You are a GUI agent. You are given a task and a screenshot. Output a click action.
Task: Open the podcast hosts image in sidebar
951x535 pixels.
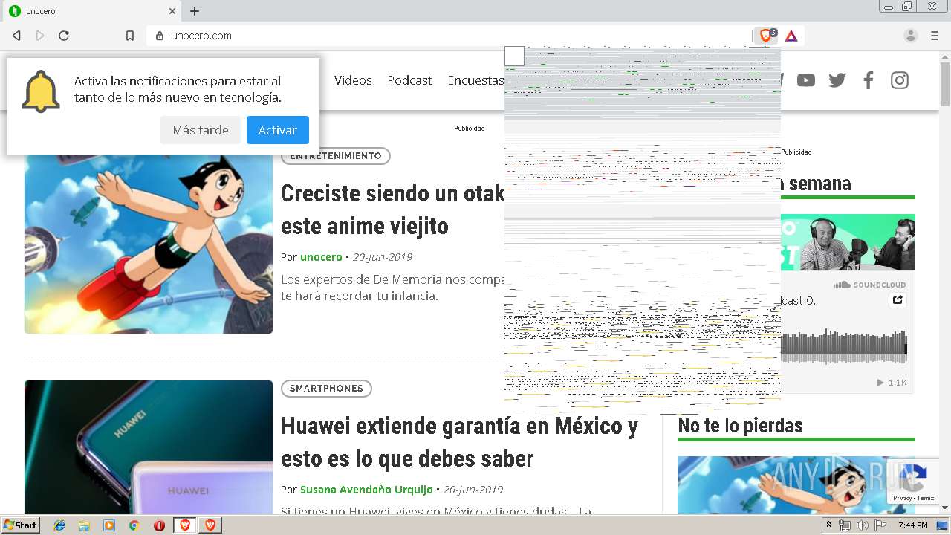coord(848,242)
